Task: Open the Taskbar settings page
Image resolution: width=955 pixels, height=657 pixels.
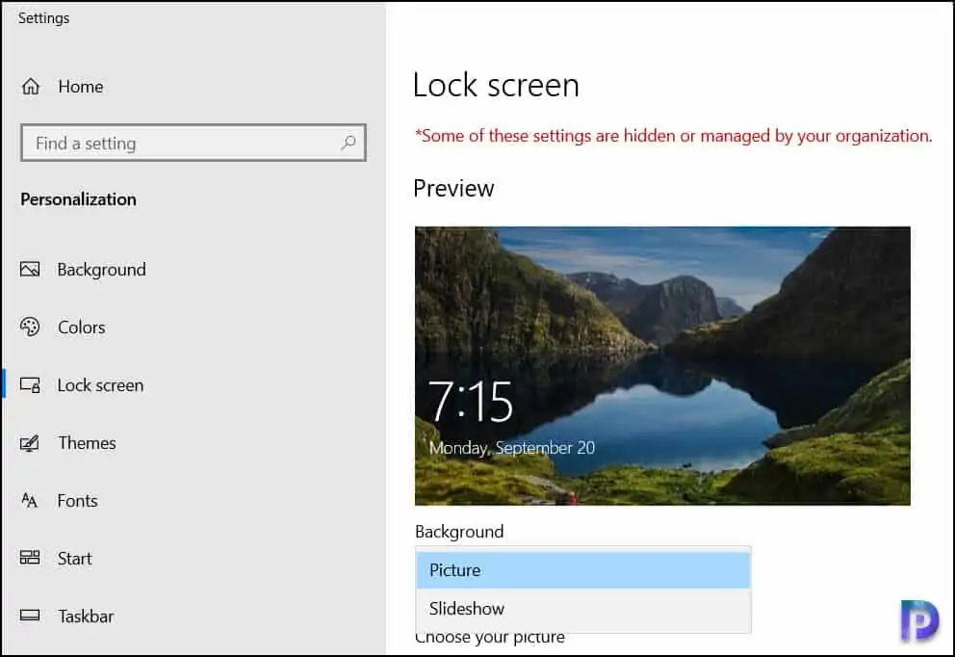Action: (x=86, y=617)
